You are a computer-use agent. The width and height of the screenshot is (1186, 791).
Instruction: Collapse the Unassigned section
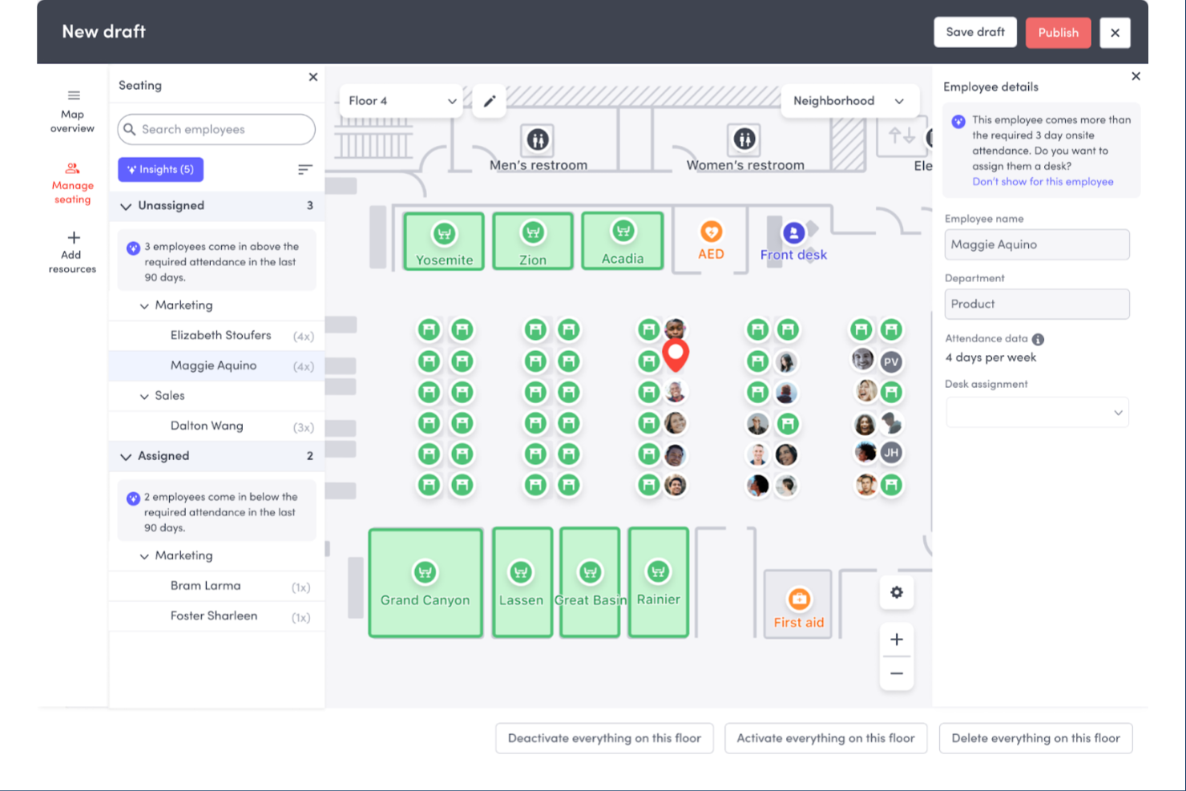[126, 206]
